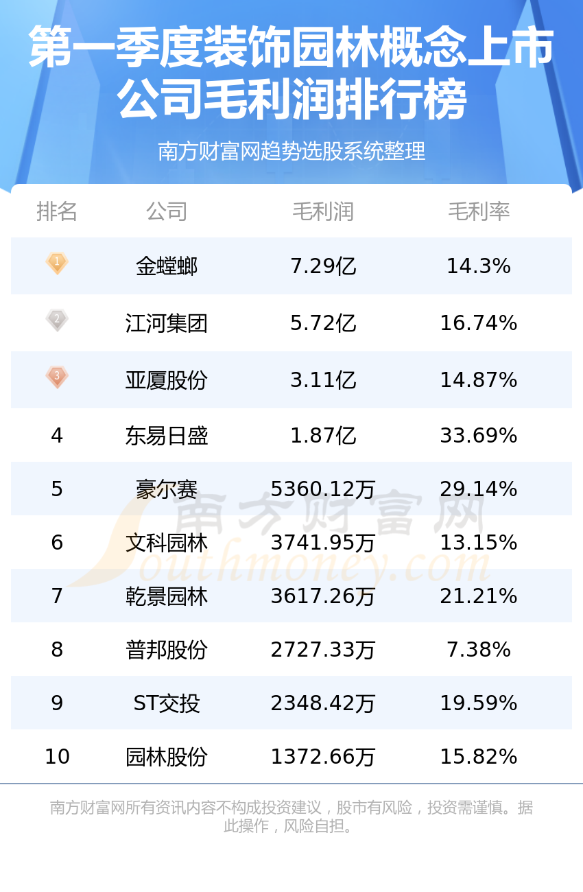Select company name 江河集团
Screen dimensions: 583x892
(167, 322)
